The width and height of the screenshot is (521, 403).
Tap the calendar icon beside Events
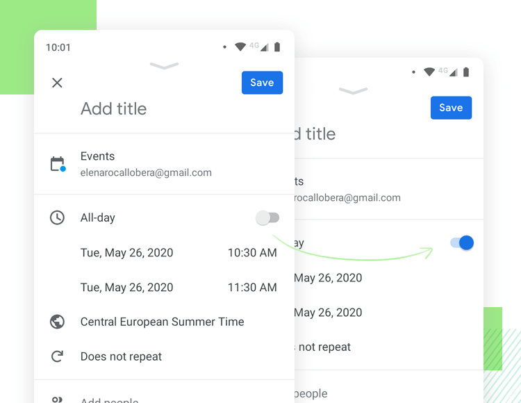point(58,164)
